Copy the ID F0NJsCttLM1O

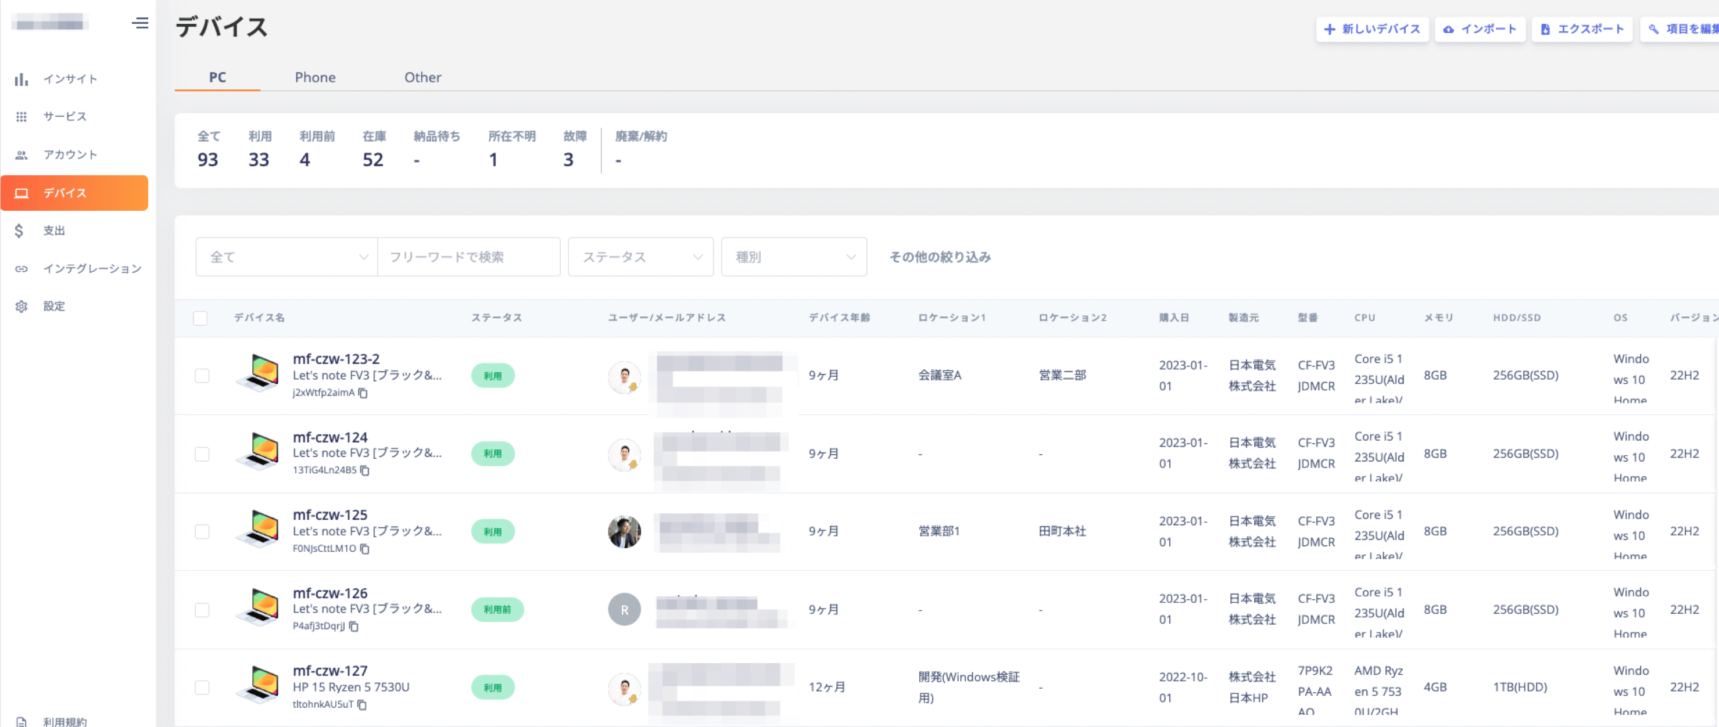tap(365, 549)
